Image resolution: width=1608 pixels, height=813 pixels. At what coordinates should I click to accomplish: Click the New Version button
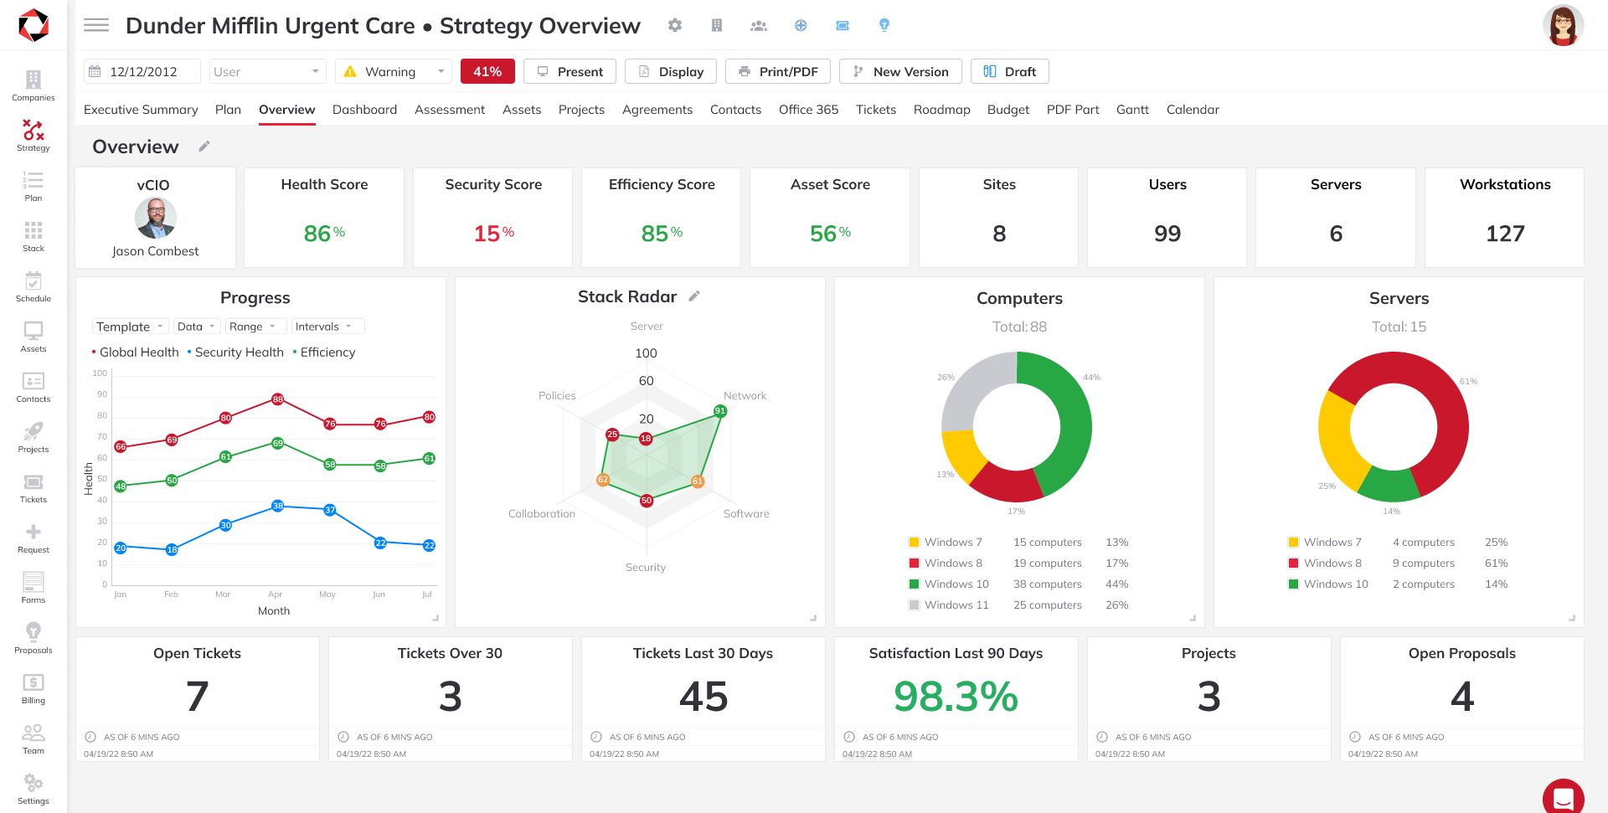coord(900,71)
